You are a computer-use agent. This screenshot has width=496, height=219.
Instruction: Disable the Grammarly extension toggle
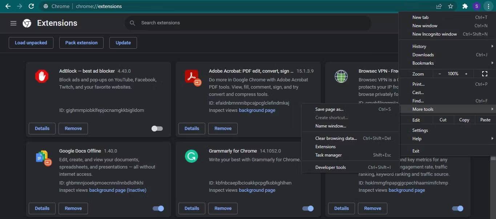tap(307, 208)
